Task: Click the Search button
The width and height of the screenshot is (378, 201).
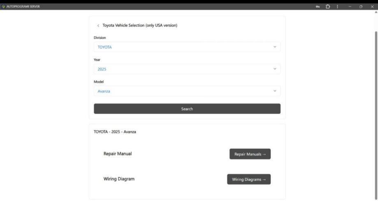Action: (x=187, y=109)
